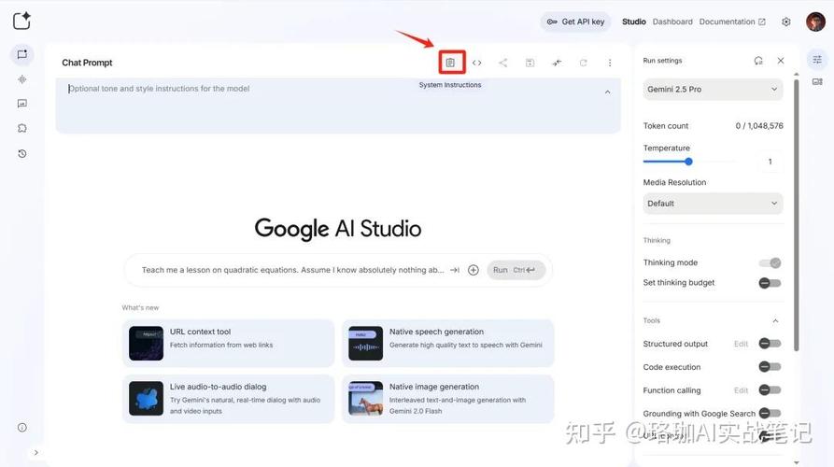Open the panel icon below run settings toggle
Image resolution: width=834 pixels, height=467 pixels.
[817, 82]
